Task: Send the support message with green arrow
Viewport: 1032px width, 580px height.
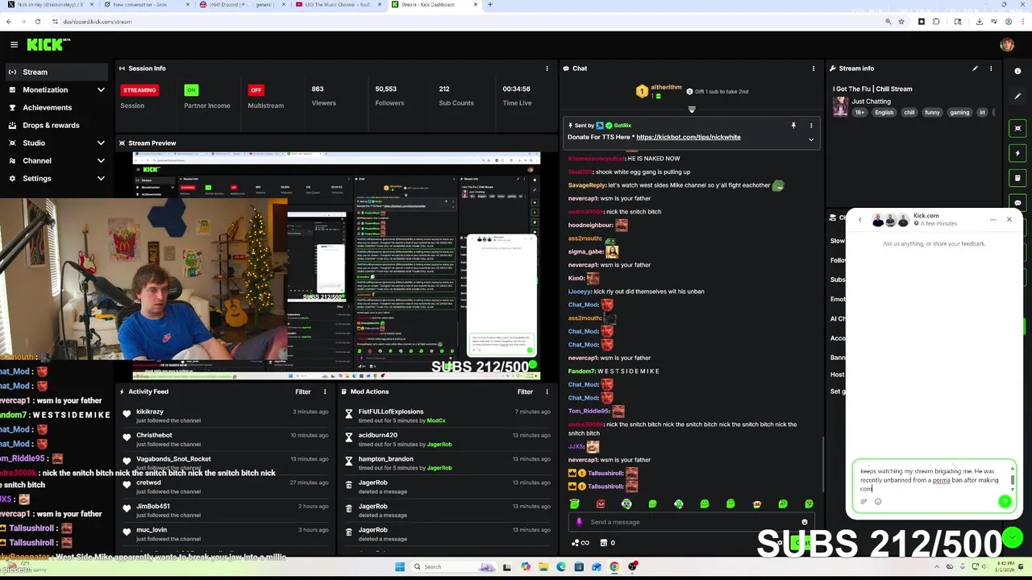Action: click(1005, 501)
